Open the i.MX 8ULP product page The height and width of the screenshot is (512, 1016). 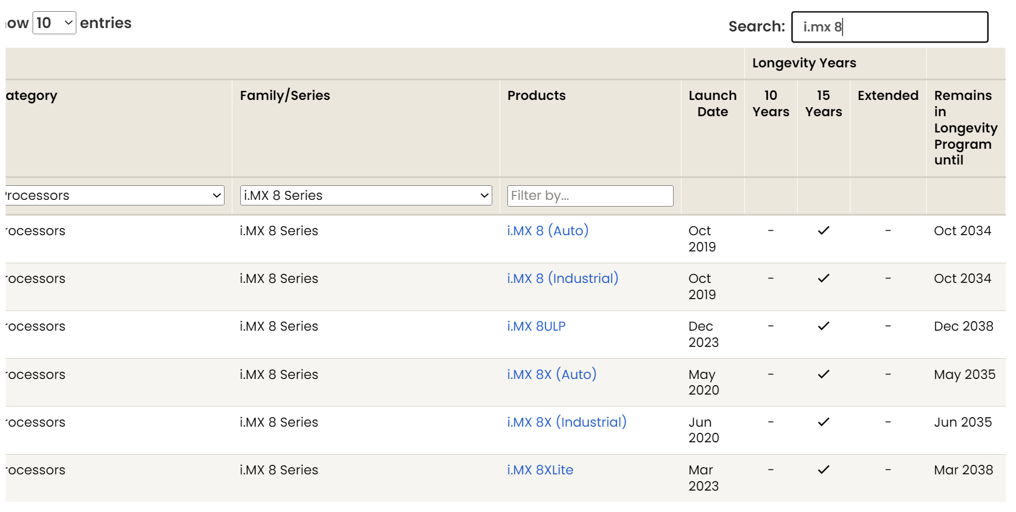(x=536, y=326)
